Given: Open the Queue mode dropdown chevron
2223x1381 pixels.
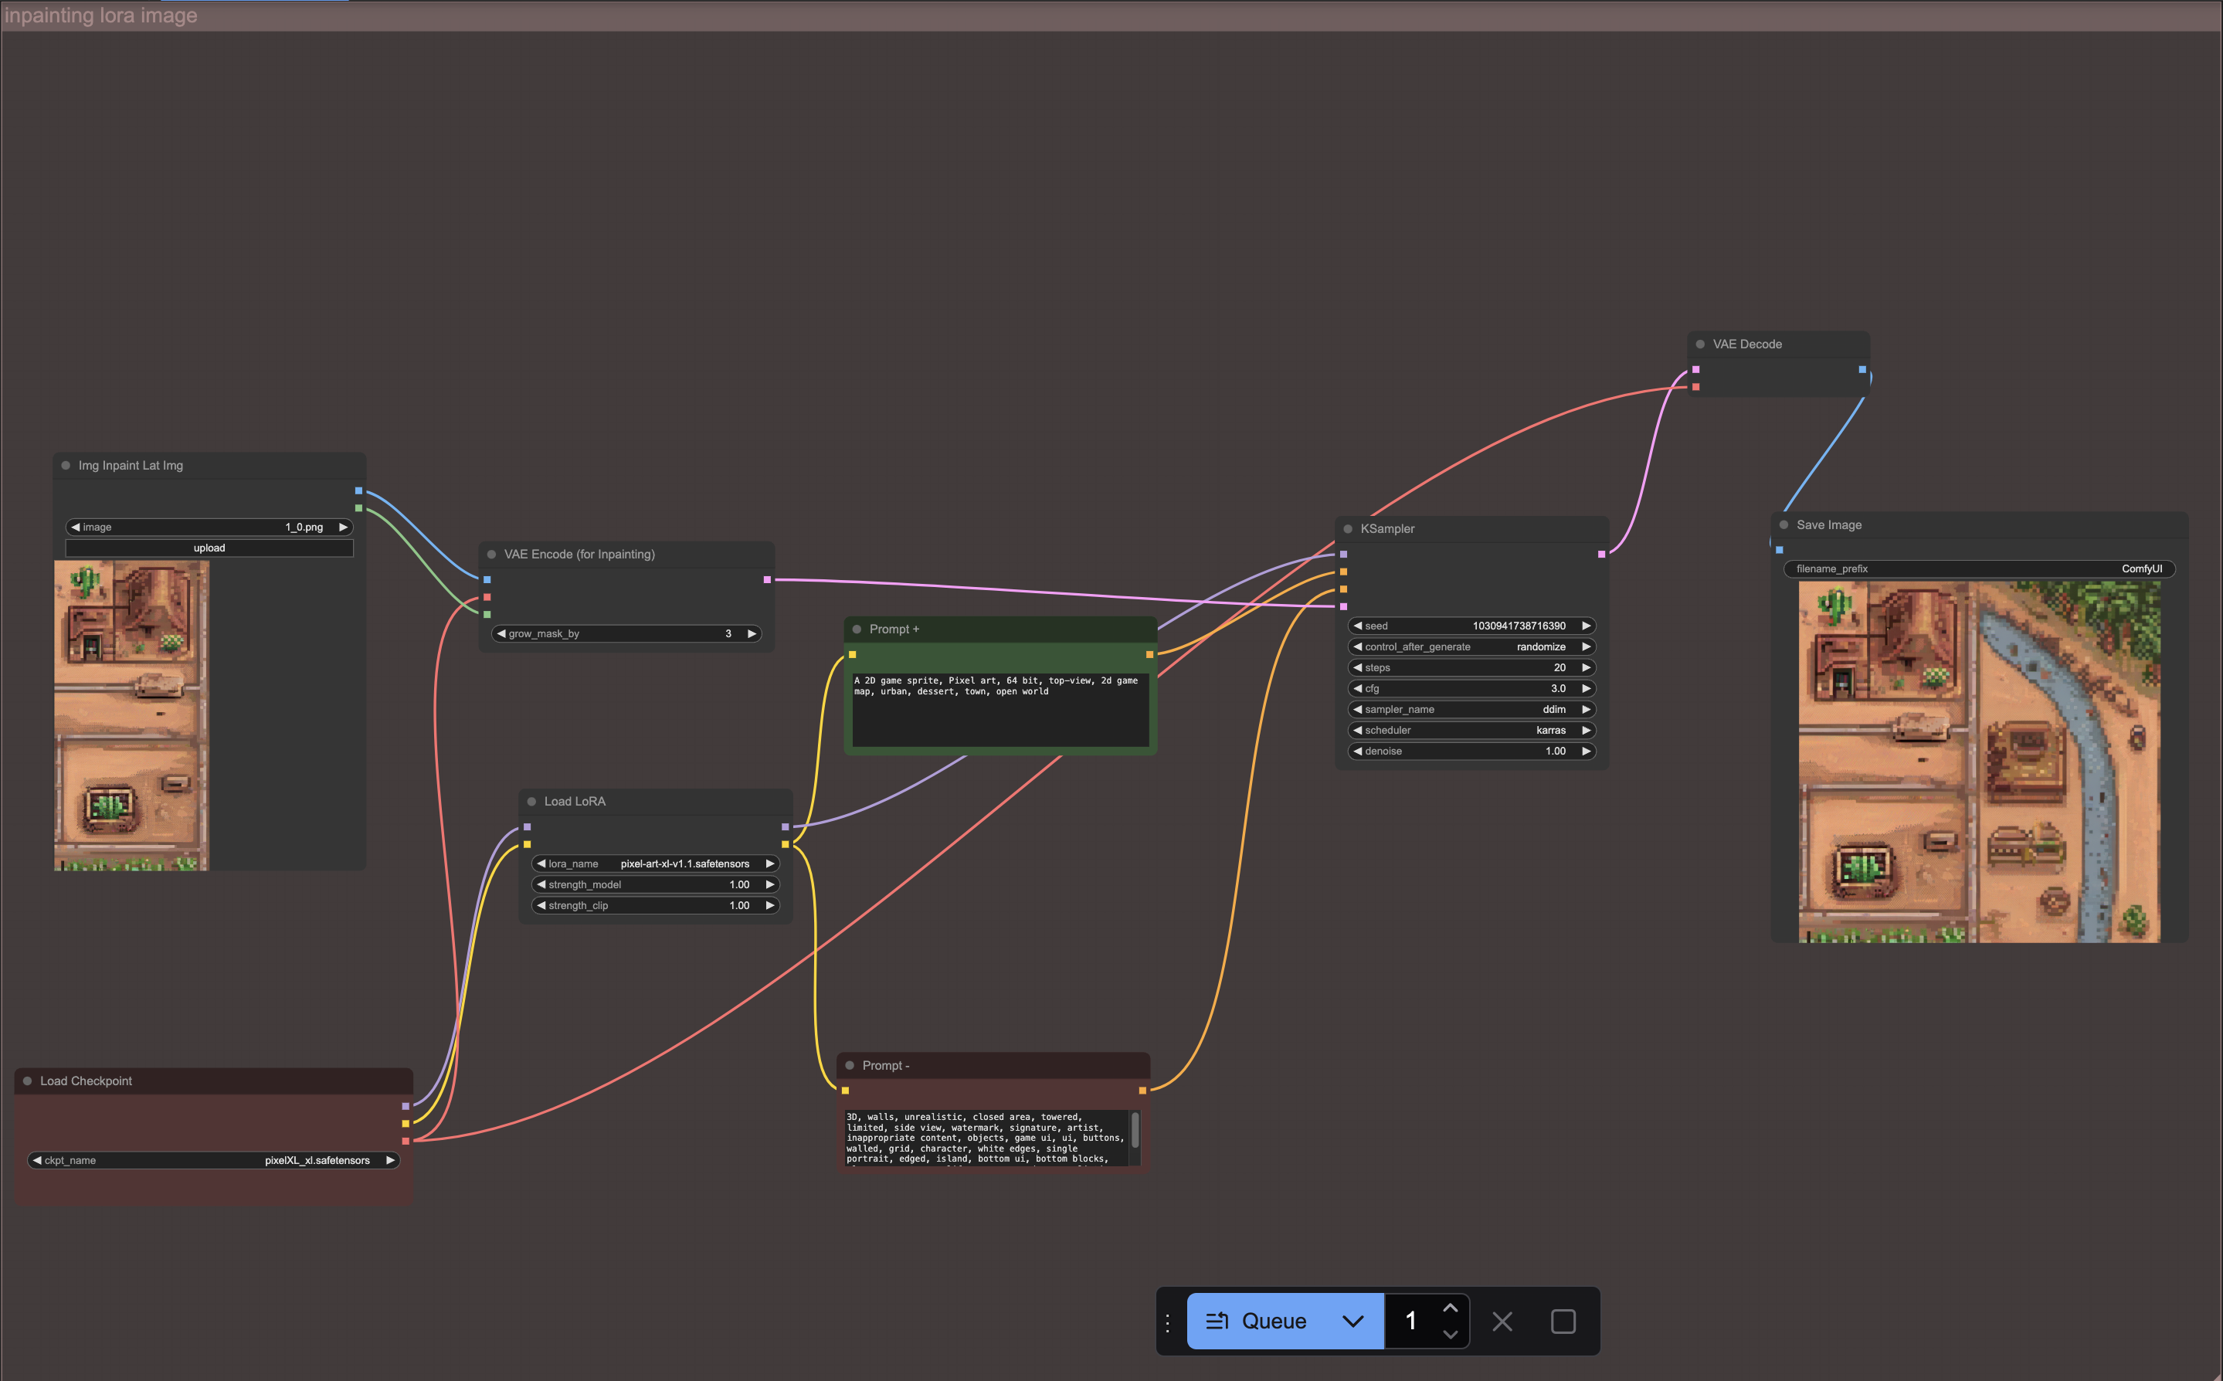Looking at the screenshot, I should click(x=1352, y=1321).
